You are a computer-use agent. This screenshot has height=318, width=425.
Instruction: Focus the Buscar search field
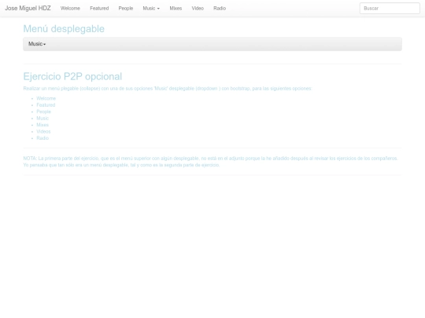click(x=390, y=9)
